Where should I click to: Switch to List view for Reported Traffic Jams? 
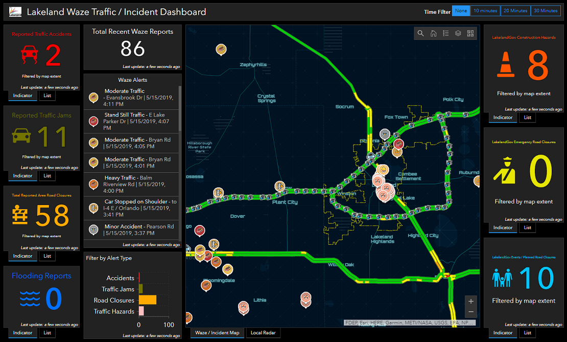(47, 175)
